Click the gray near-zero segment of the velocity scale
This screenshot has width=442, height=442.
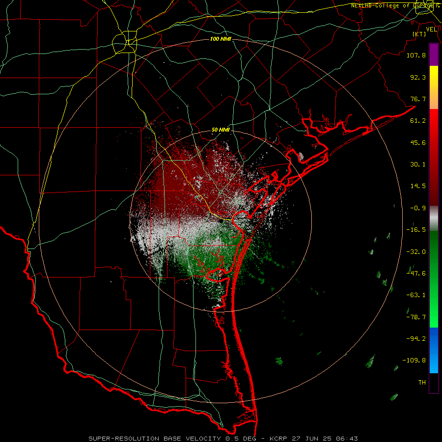[x=434, y=219]
